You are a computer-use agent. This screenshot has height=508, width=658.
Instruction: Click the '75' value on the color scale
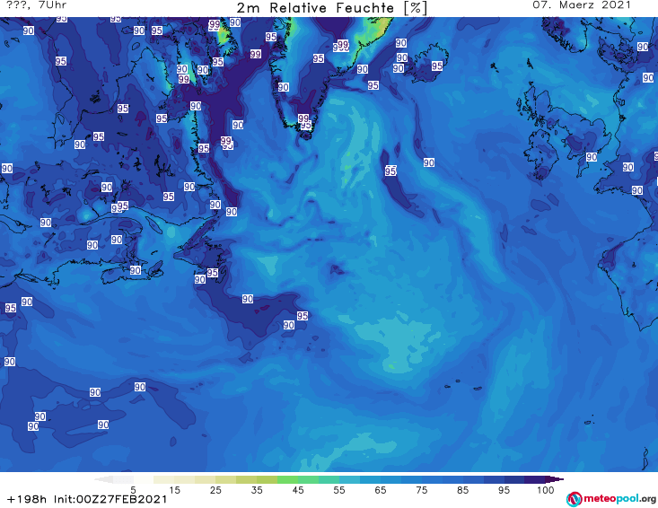(421, 489)
